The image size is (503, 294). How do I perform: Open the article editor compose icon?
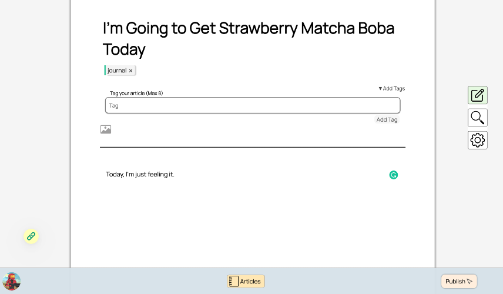point(477,95)
